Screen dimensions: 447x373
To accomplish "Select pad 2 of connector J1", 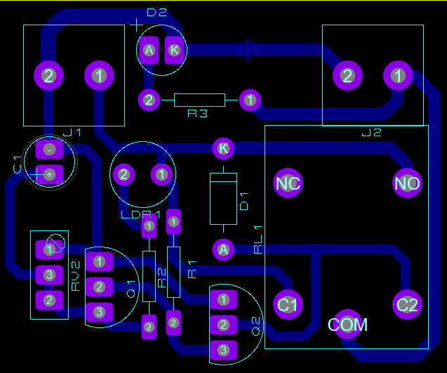I will pyautogui.click(x=48, y=76).
